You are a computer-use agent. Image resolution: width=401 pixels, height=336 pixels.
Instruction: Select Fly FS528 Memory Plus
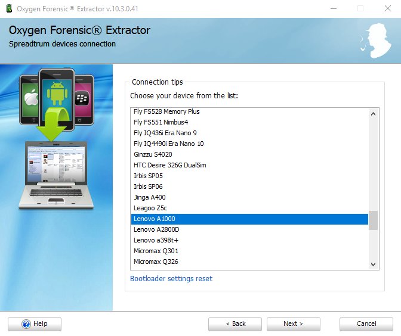coord(249,111)
